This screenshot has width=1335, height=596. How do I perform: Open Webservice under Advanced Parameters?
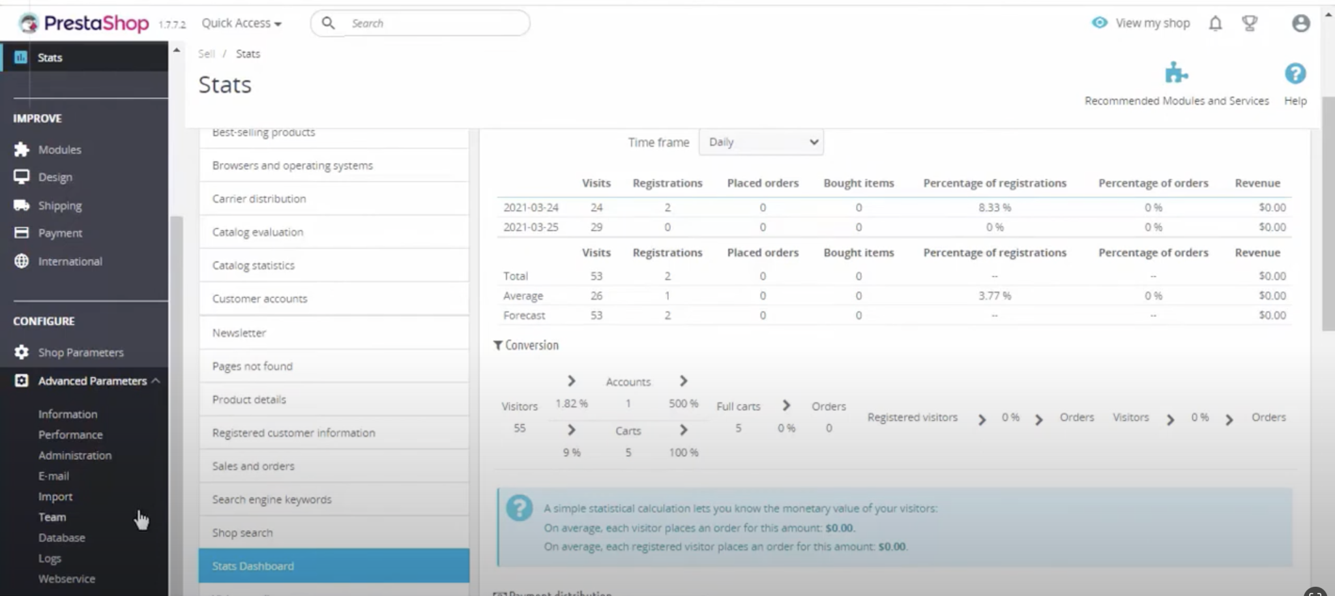click(66, 579)
